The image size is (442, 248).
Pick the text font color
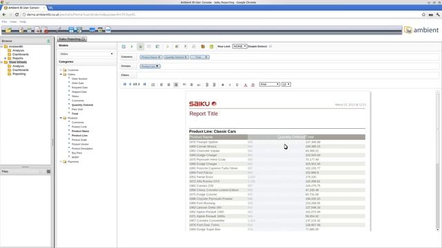click(x=246, y=85)
